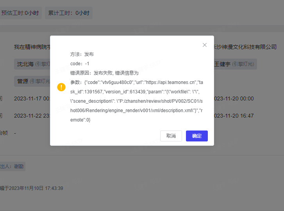
Task: Click the 方法：发布 line in dialog
Action: pos(82,54)
